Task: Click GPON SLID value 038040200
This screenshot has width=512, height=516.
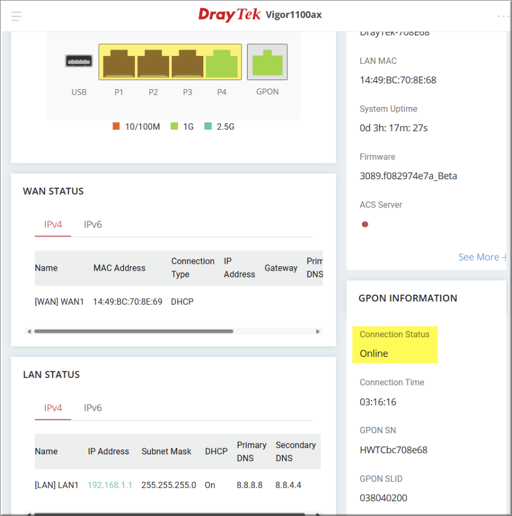Action: coord(383,498)
